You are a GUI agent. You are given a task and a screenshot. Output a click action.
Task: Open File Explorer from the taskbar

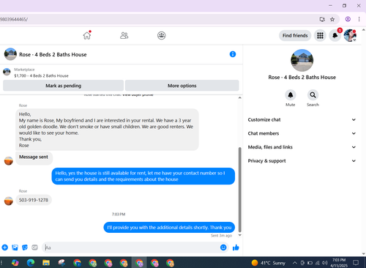point(46,263)
